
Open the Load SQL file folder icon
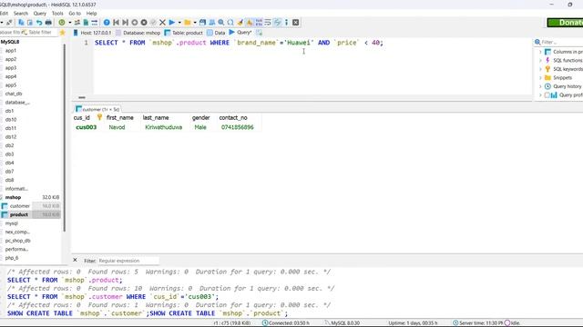(188, 23)
